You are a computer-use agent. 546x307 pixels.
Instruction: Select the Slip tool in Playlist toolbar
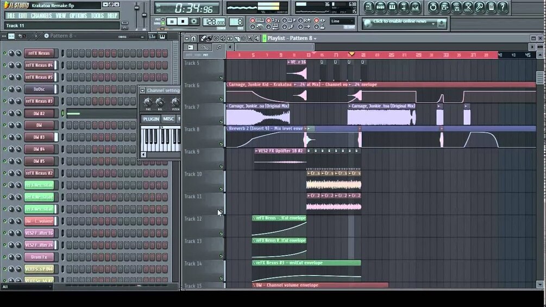click(x=230, y=38)
